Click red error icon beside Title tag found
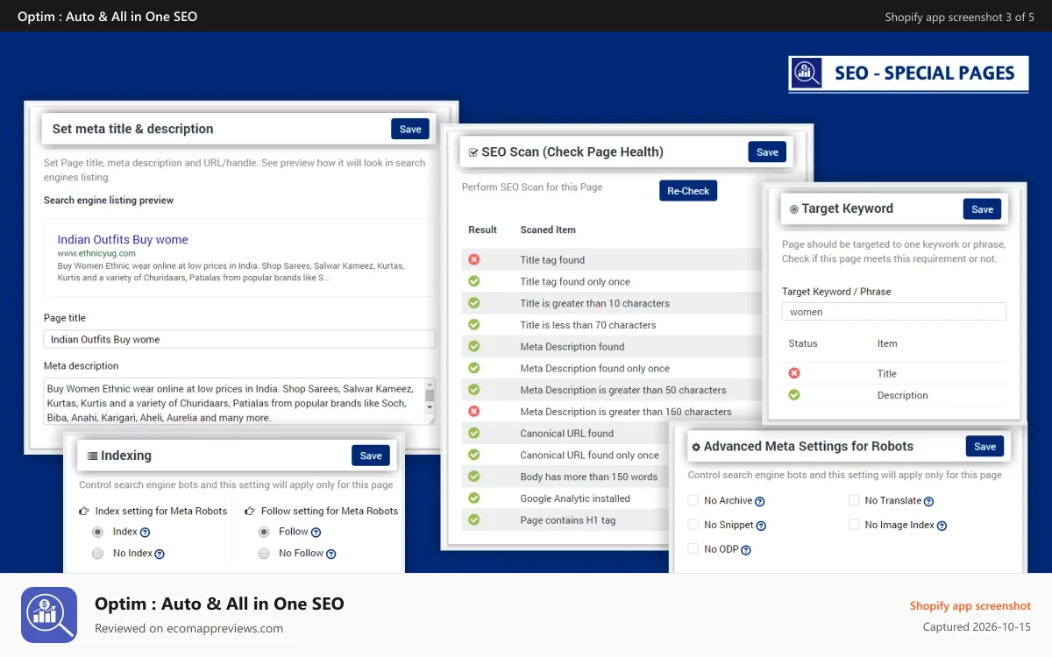This screenshot has height=657, width=1052. point(473,259)
